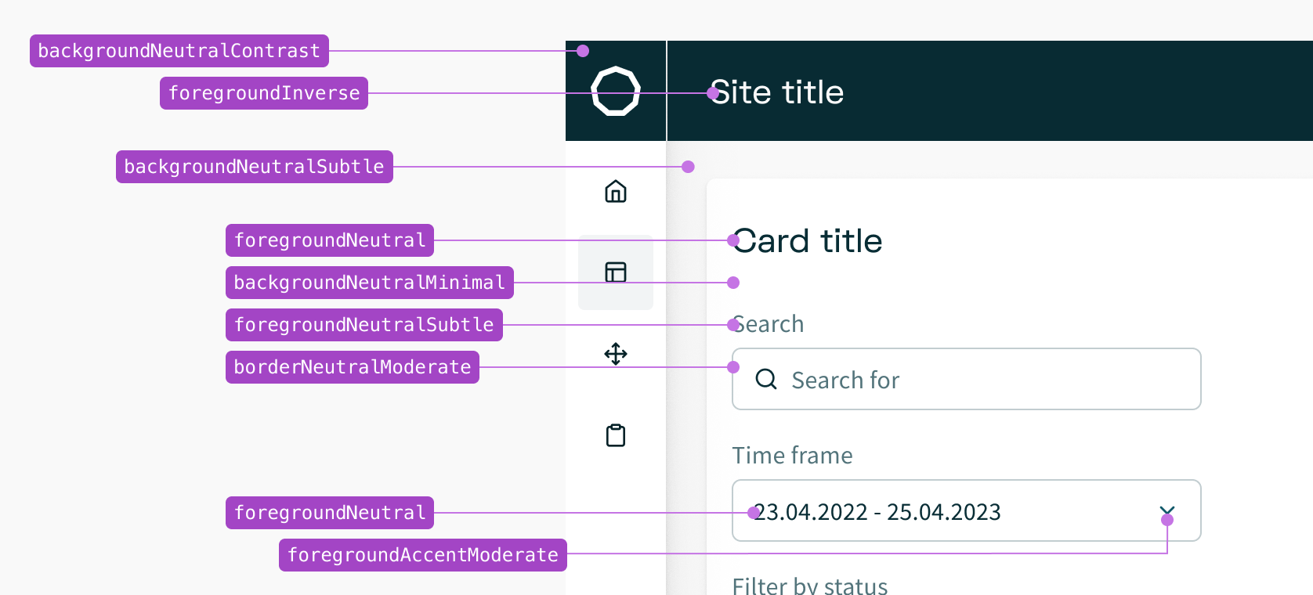Select the 23.04.2022 - 25.04.2023 date range

pyautogui.click(x=877, y=512)
